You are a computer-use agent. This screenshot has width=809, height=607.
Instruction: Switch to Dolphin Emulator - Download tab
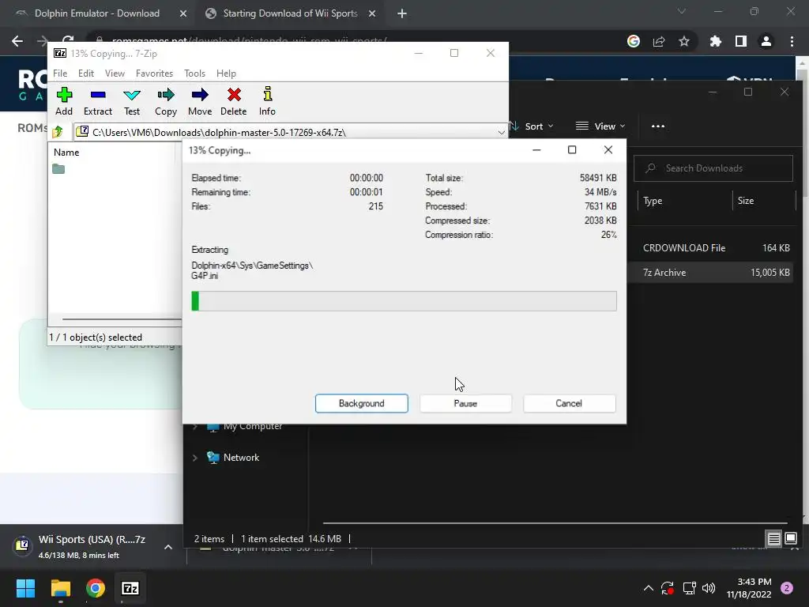tap(97, 13)
